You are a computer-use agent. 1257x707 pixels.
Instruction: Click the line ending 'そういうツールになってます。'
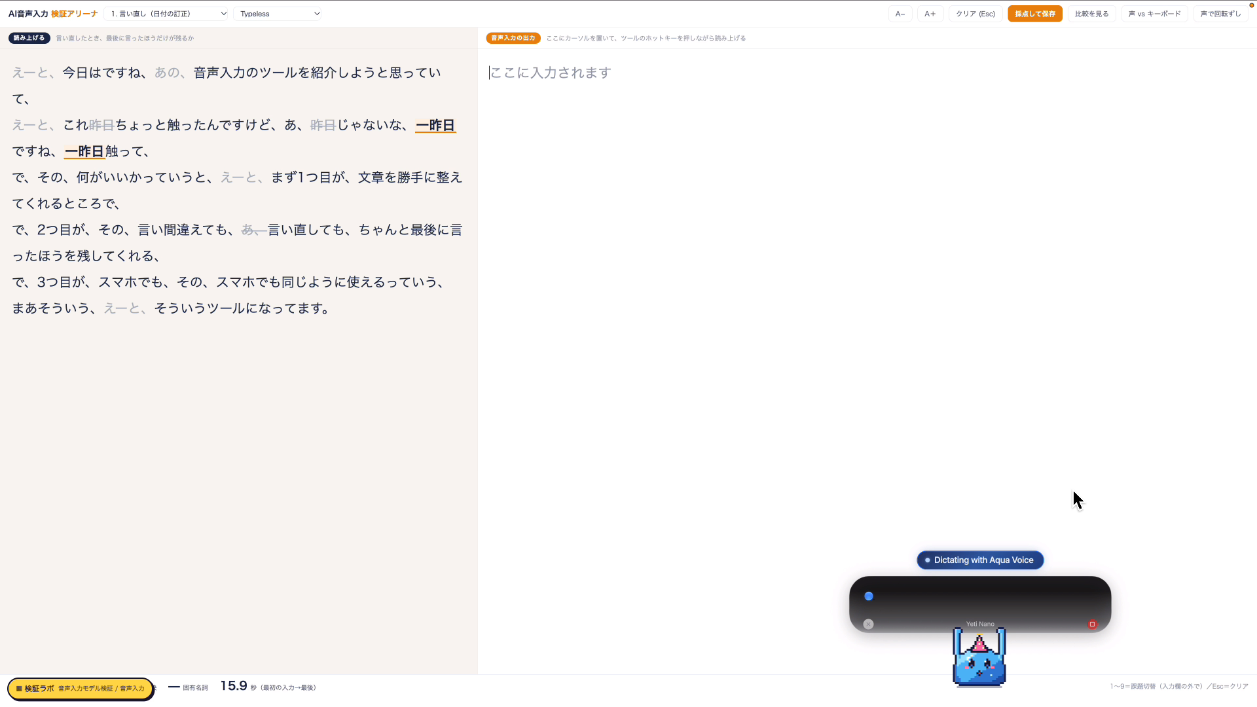point(172,308)
